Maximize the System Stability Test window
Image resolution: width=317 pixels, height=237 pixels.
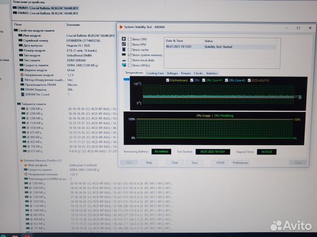coord(299,28)
